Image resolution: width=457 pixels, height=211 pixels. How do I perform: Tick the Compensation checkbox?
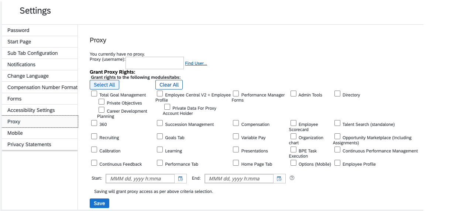coord(236,123)
